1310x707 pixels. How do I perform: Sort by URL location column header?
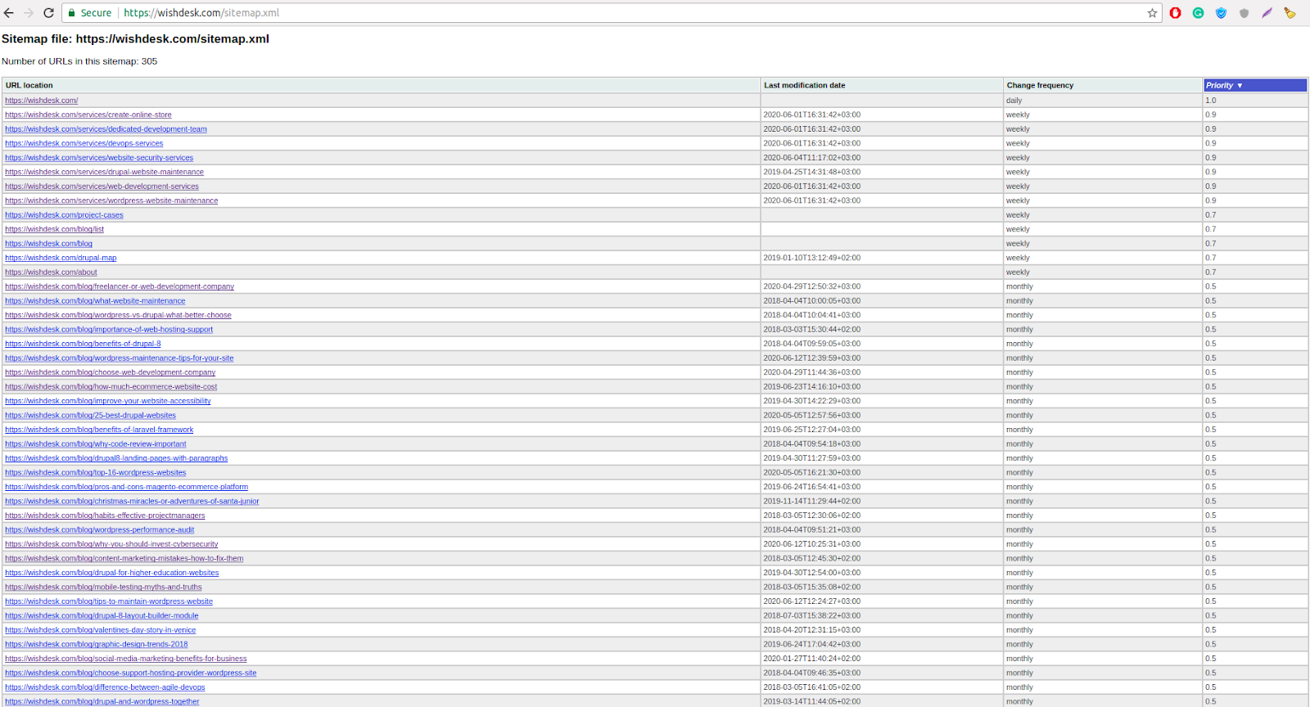[x=382, y=85]
